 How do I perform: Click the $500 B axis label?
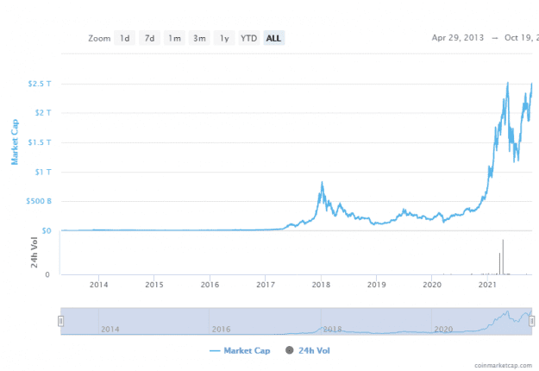click(x=39, y=201)
